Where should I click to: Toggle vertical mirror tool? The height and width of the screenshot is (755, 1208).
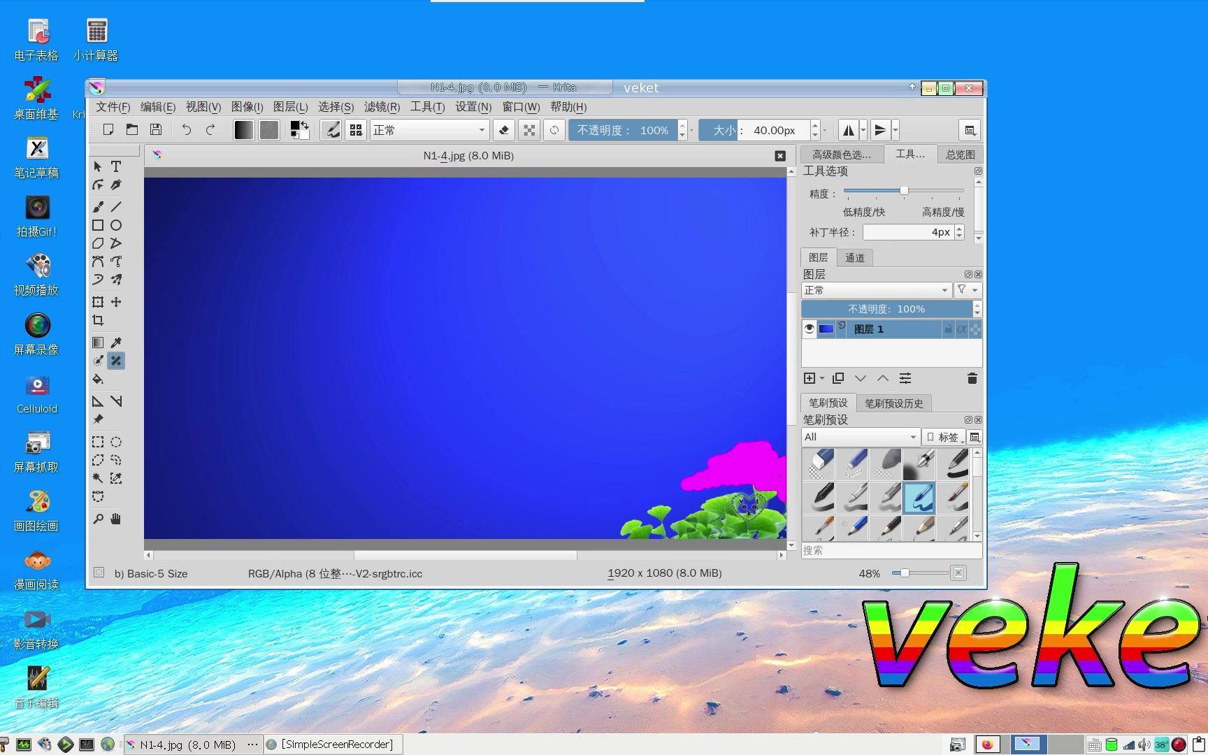coord(880,130)
